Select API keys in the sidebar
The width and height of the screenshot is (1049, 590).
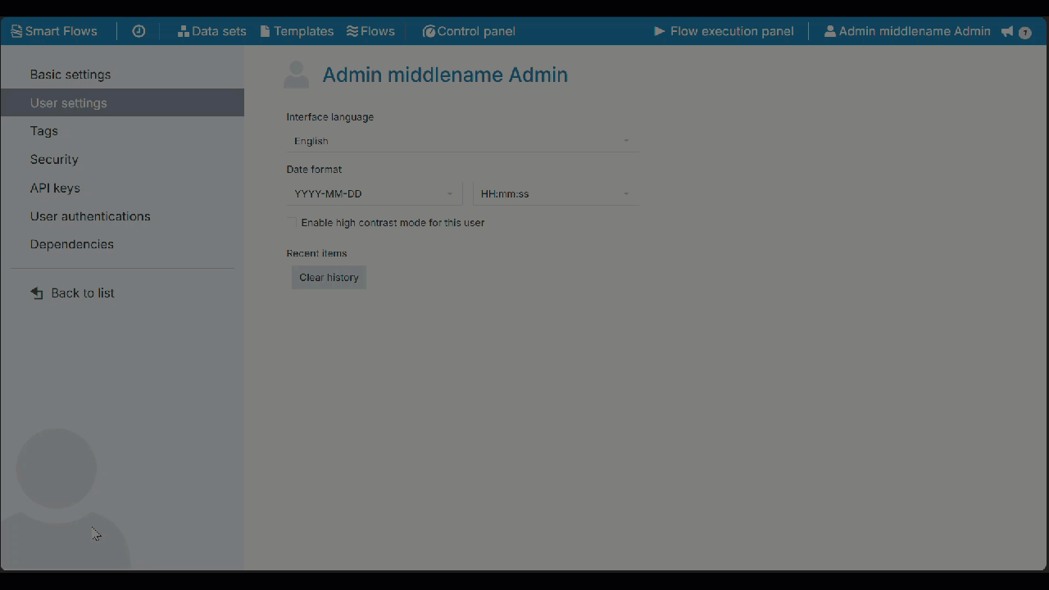point(55,188)
